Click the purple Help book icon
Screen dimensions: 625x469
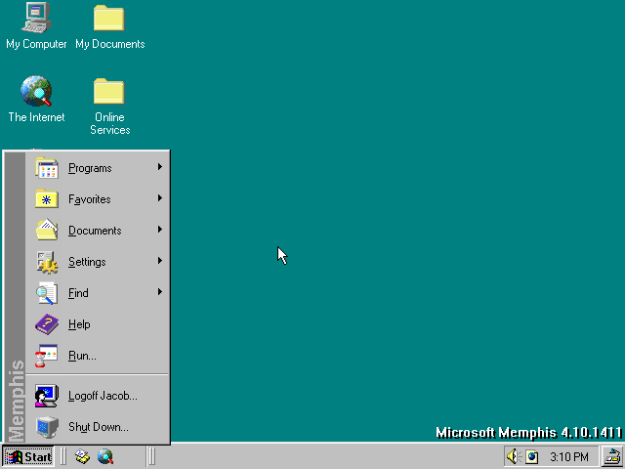pos(47,324)
